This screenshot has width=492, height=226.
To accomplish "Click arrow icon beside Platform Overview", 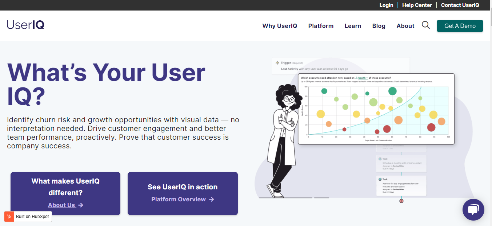I will 212,199.
